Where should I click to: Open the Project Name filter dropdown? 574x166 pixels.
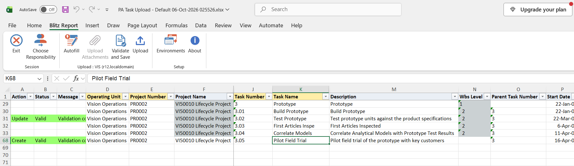click(x=230, y=96)
